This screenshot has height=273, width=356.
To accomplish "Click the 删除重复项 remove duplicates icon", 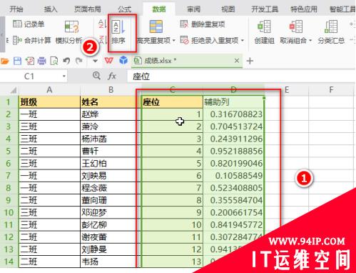I will (x=184, y=24).
